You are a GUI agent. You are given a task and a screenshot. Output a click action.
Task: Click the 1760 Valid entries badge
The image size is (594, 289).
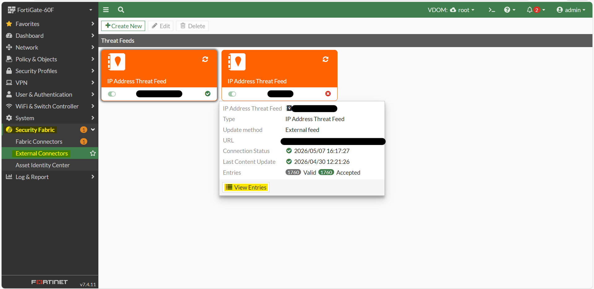(293, 173)
